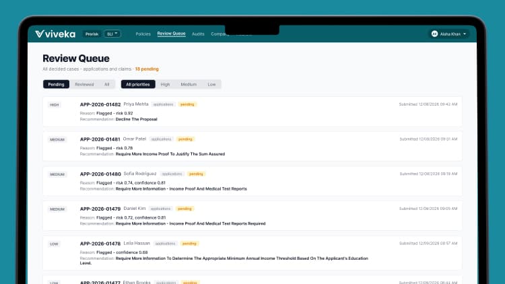The image size is (505, 284).
Task: Click the HIGH priority badge
Action: point(55,104)
